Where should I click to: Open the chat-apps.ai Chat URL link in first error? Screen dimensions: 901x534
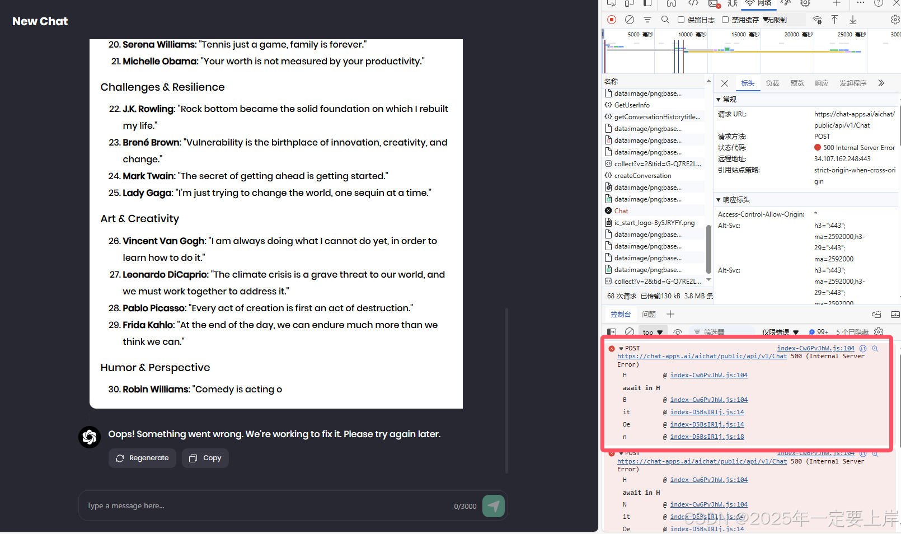[702, 356]
